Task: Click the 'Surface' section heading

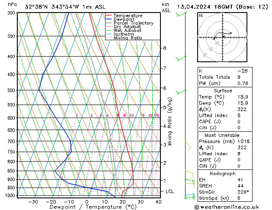Action: click(223, 91)
